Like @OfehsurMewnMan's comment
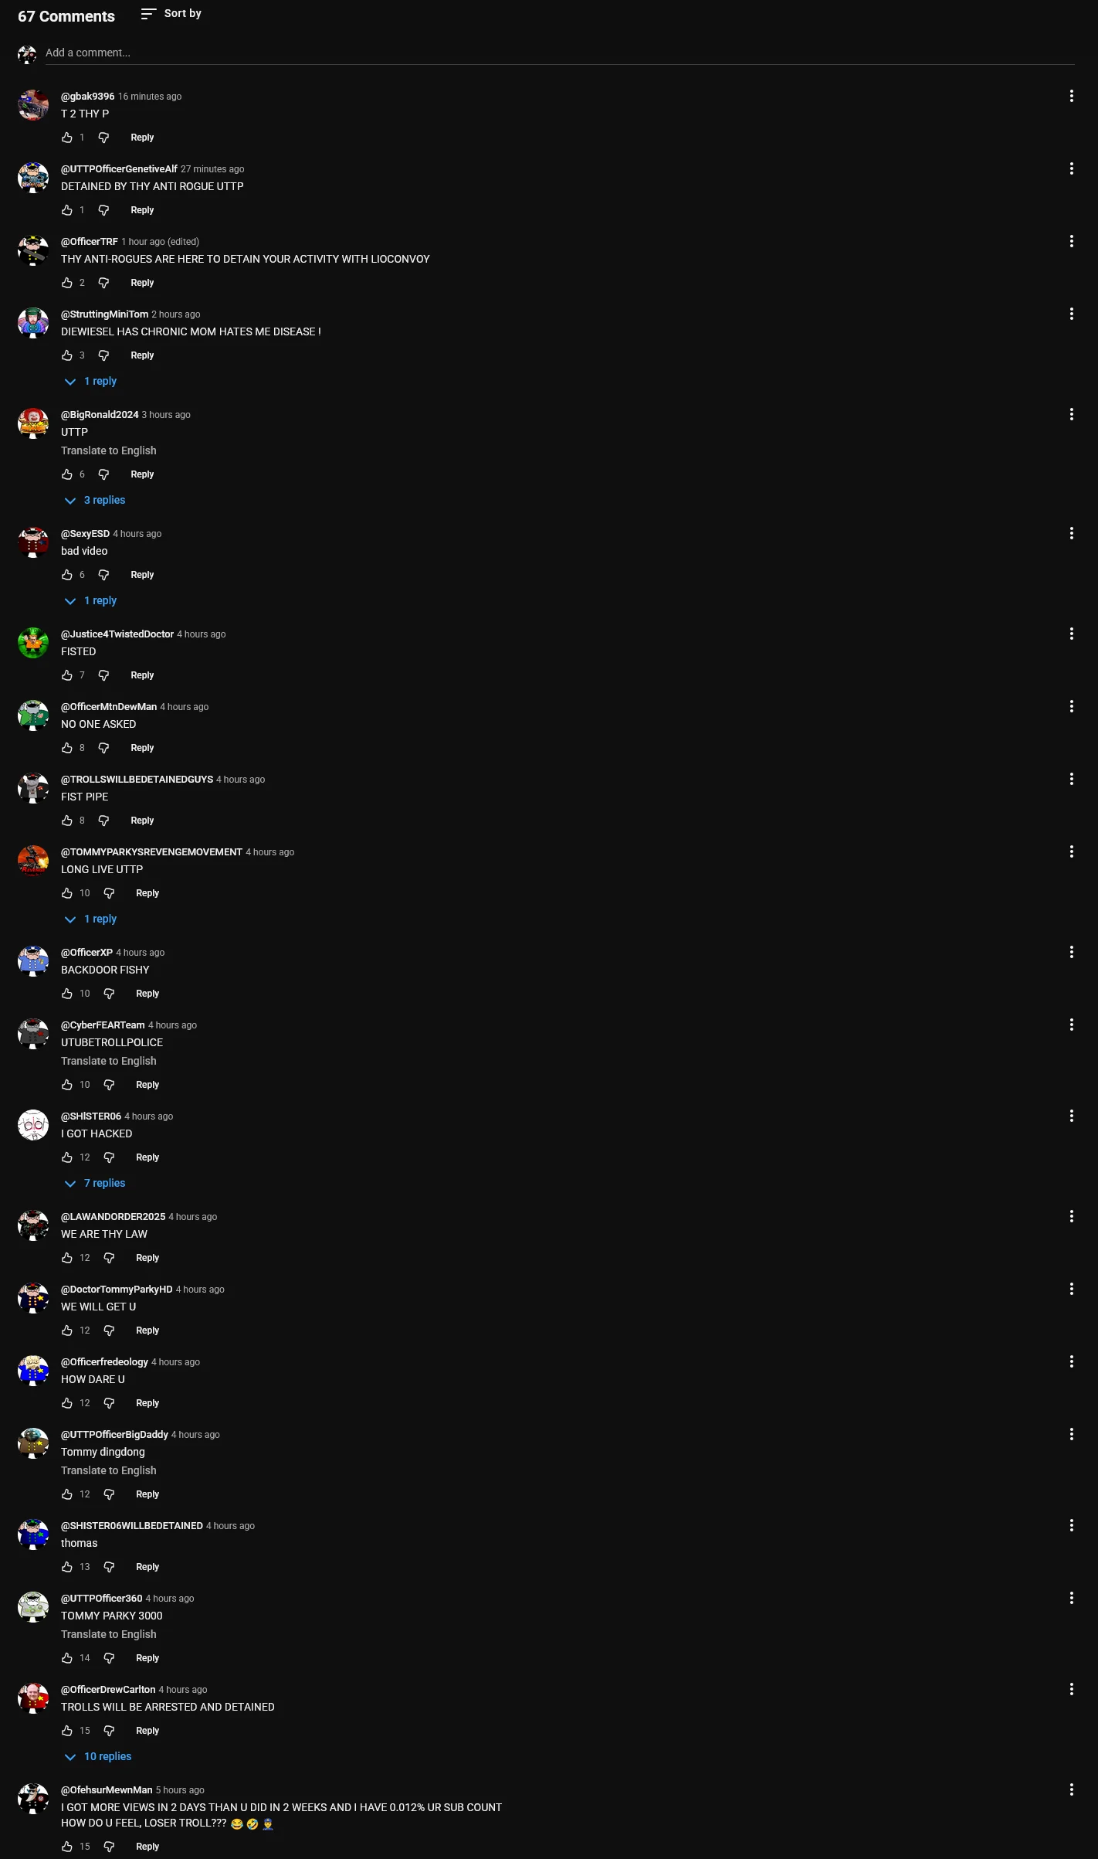The width and height of the screenshot is (1098, 1859). point(67,1847)
